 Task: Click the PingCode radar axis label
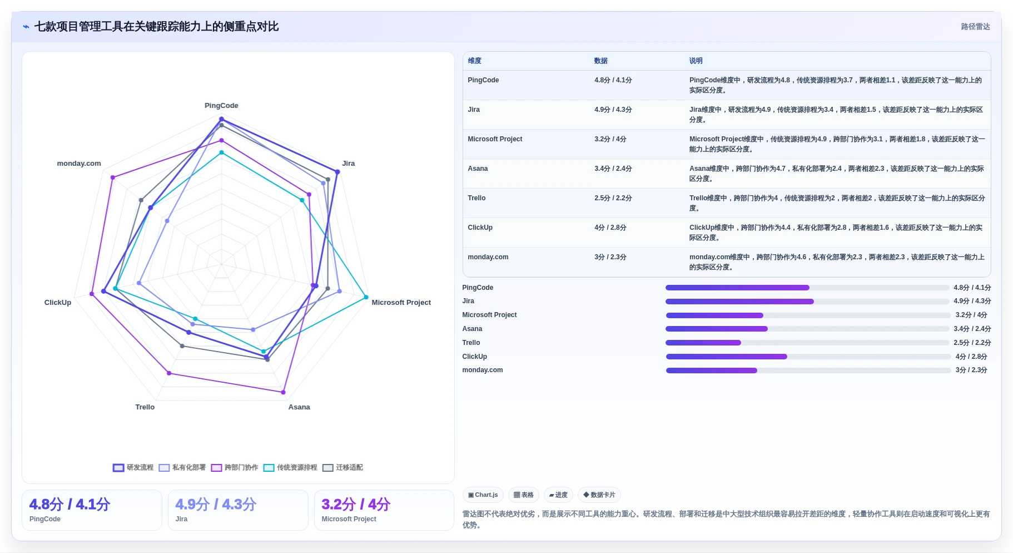pos(221,106)
